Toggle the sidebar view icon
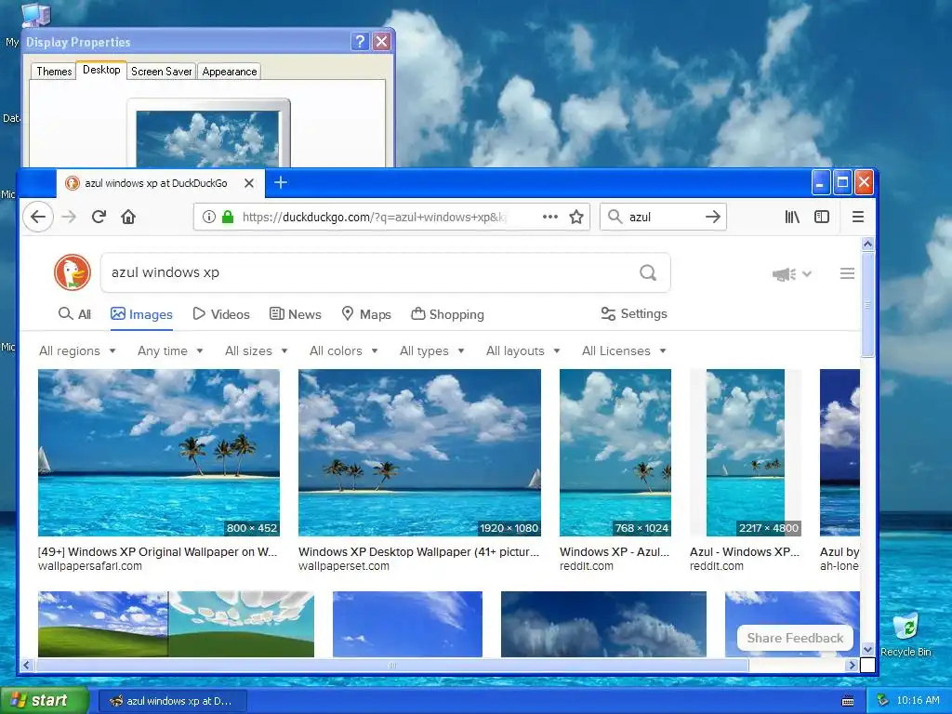The image size is (952, 714). (822, 217)
